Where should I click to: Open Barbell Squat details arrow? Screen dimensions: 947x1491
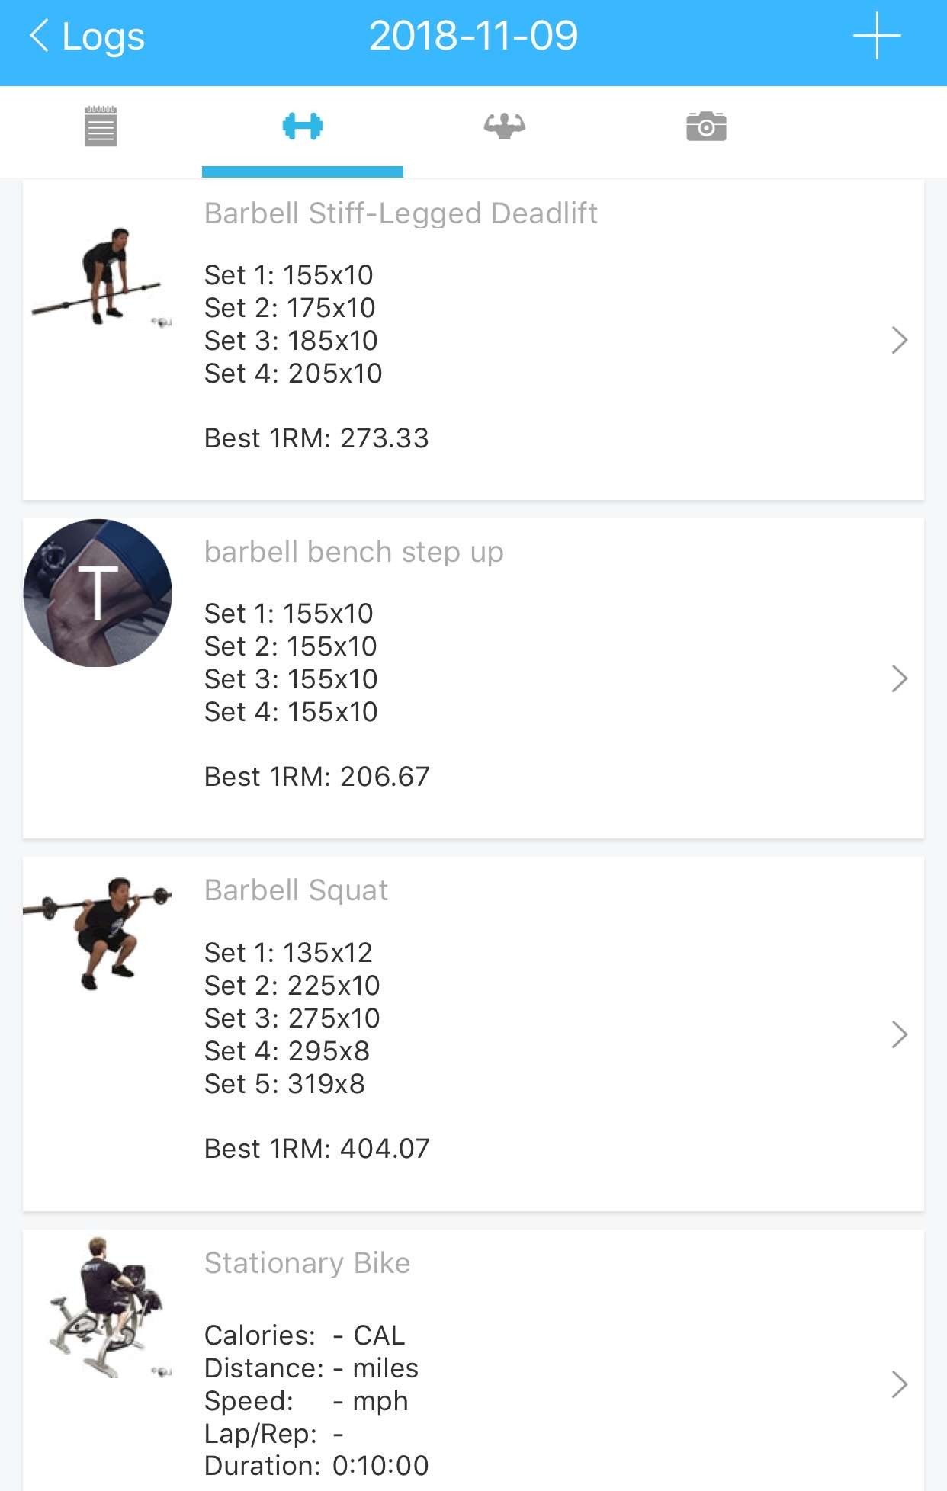[899, 1034]
